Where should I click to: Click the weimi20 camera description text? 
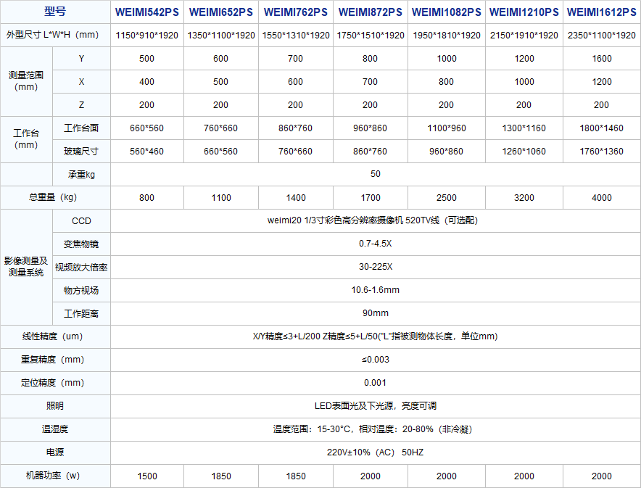coord(373,220)
